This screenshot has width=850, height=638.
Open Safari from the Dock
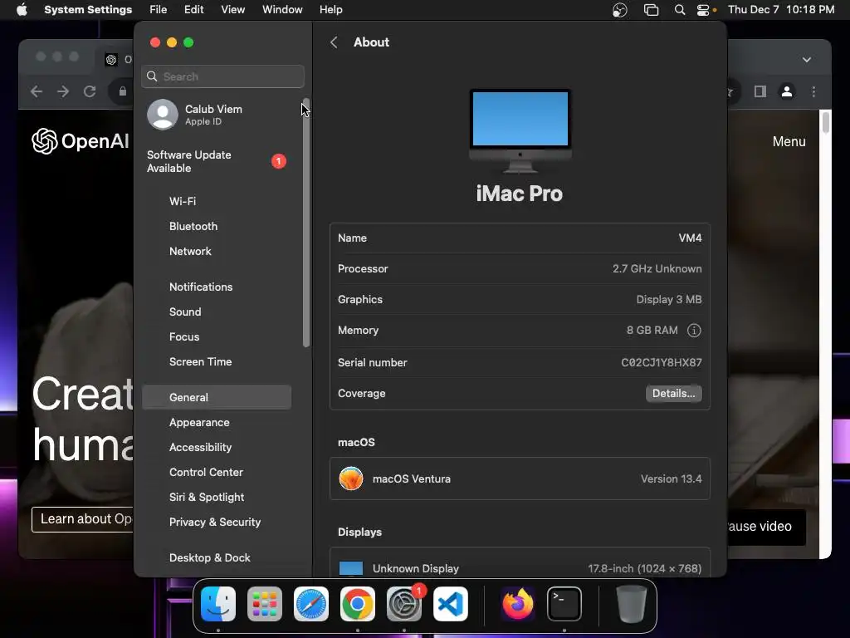311,604
